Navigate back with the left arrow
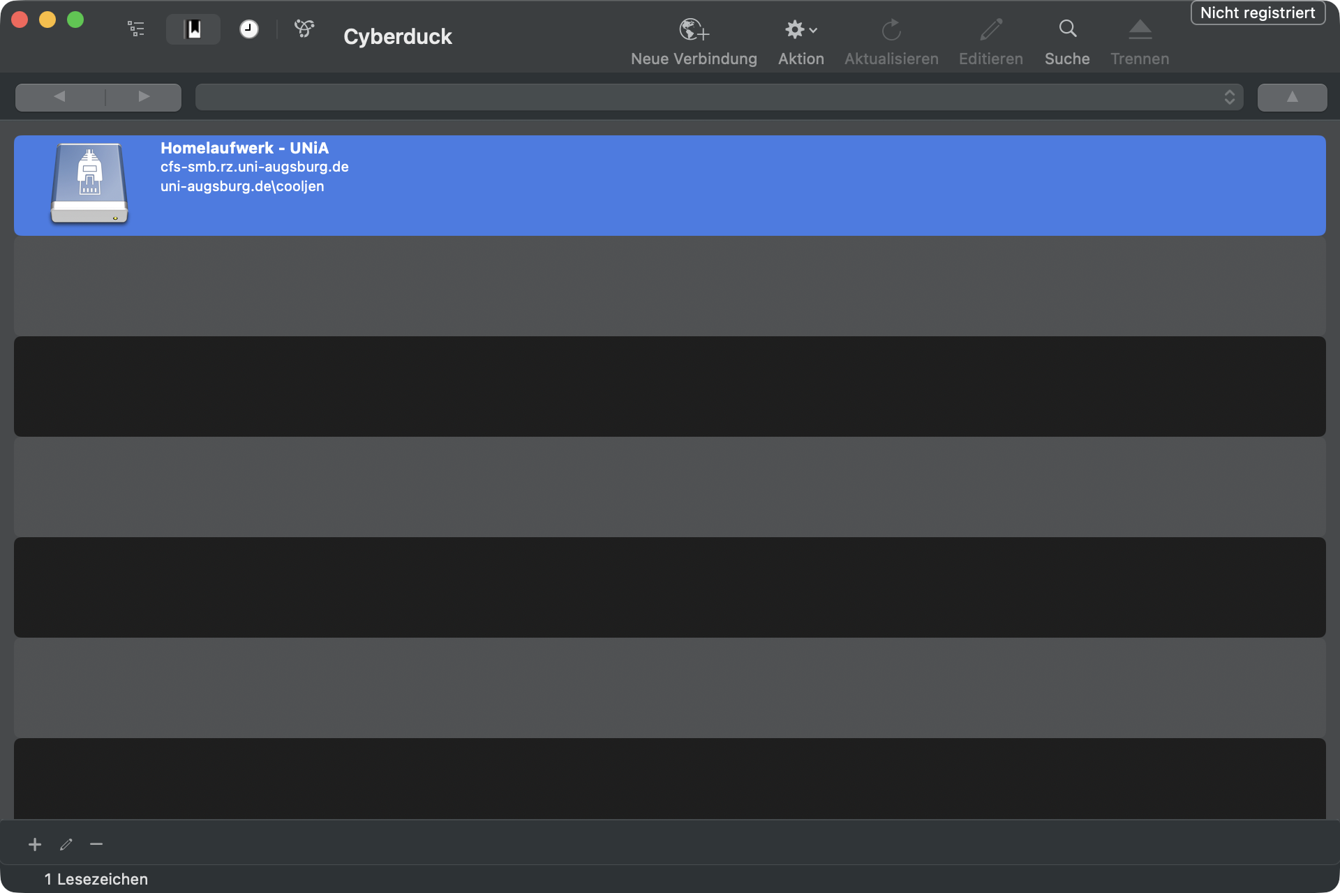 tap(60, 97)
